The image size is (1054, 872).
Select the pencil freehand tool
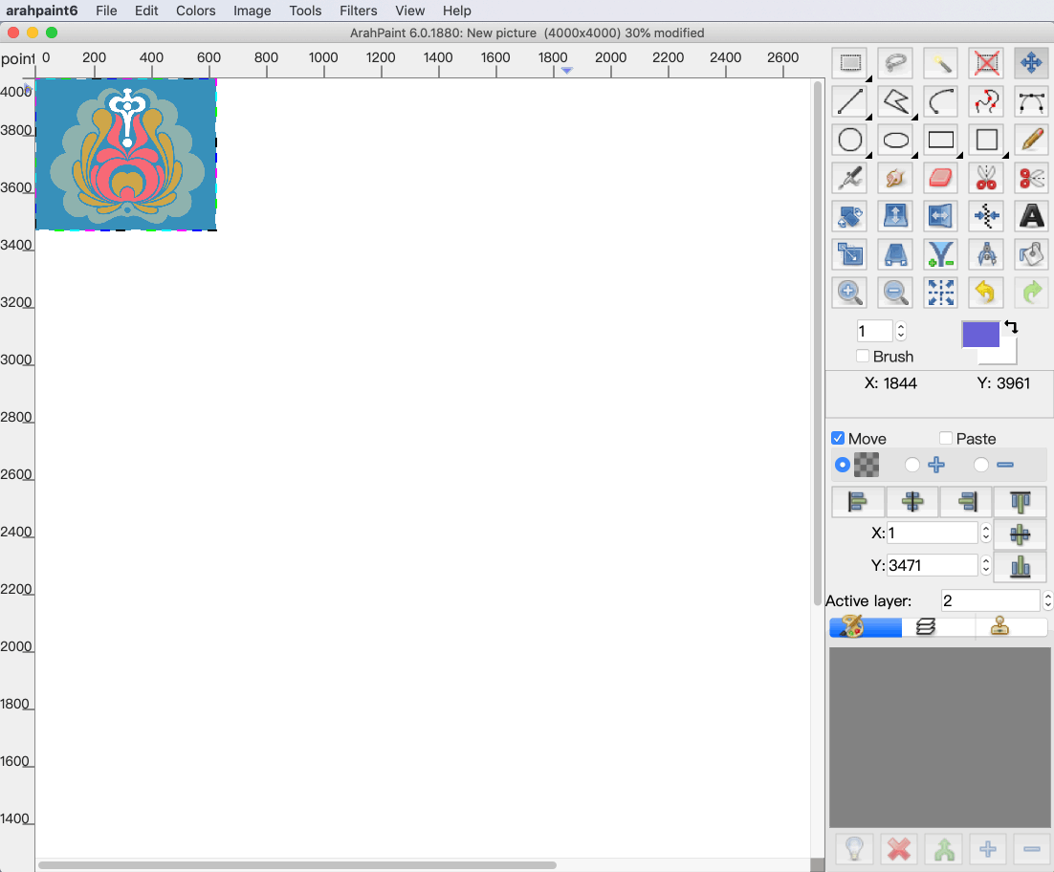click(1031, 141)
